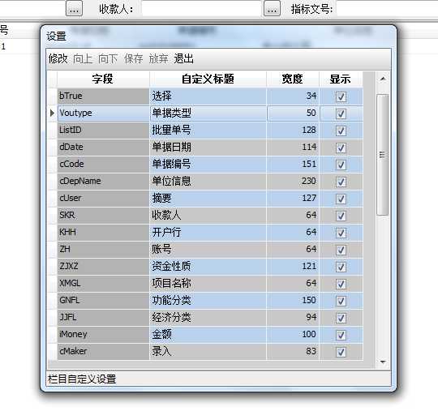Click the 功能分类 custom title cell
438x411 pixels.
(208, 301)
